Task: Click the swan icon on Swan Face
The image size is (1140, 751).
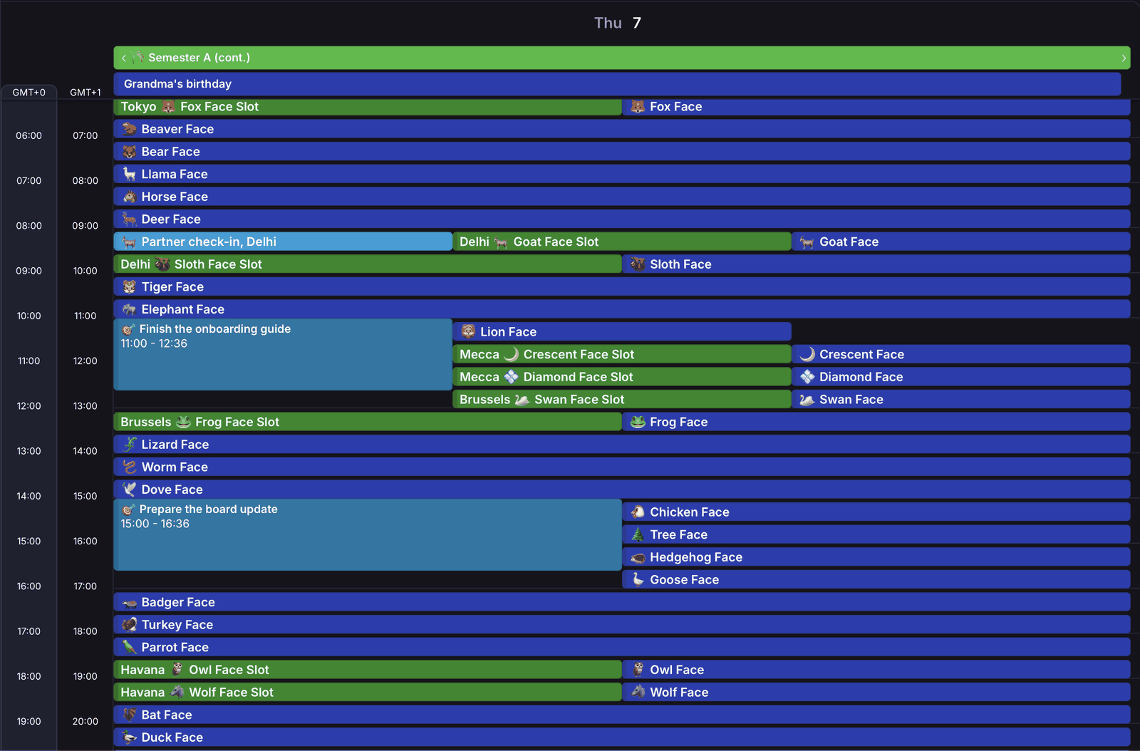Action: tap(807, 400)
